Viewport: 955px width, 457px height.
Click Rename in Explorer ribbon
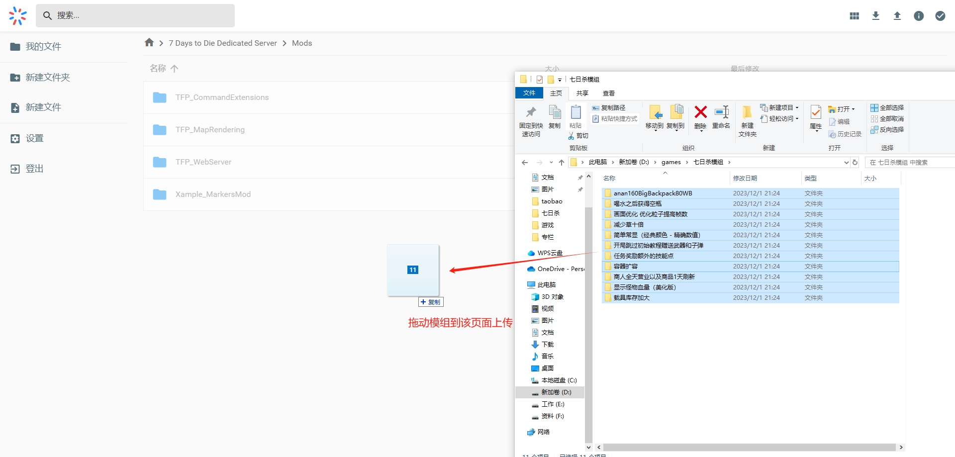click(721, 117)
